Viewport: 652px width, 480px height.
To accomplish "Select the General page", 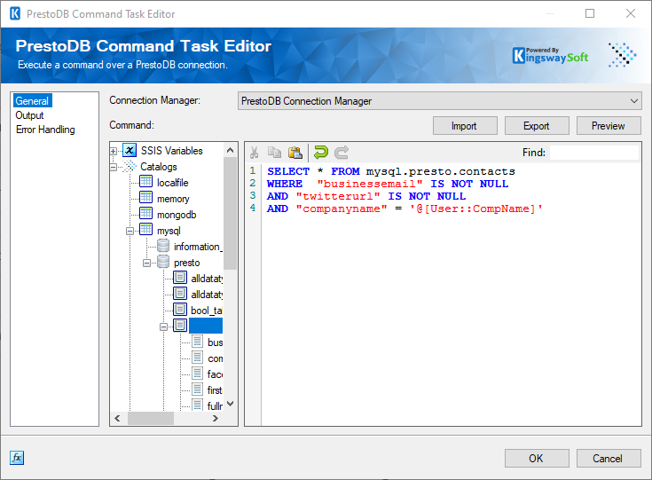I will 32,100.
